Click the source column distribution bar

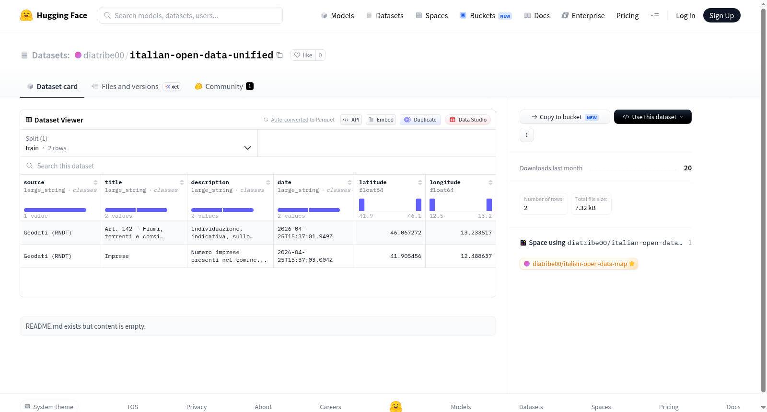coord(55,210)
